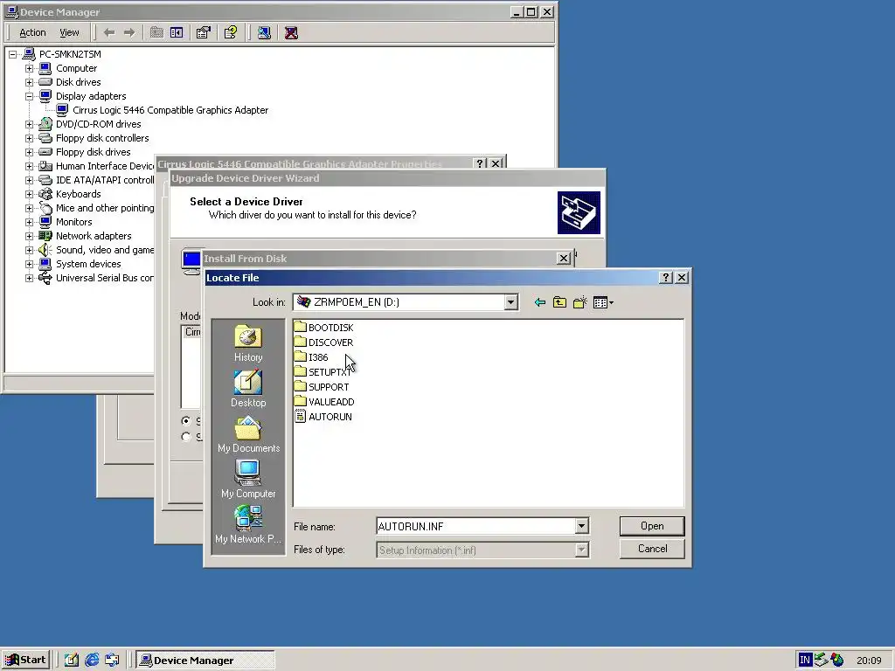895x671 pixels.
Task: Open Desktop in the places bar
Action: pos(247,389)
